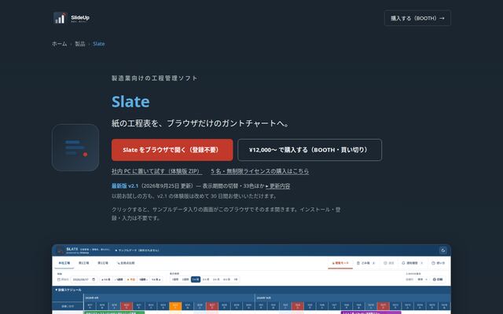Click the Slate breadcrumb item
Screen dimensions: 503x314
pos(99,44)
